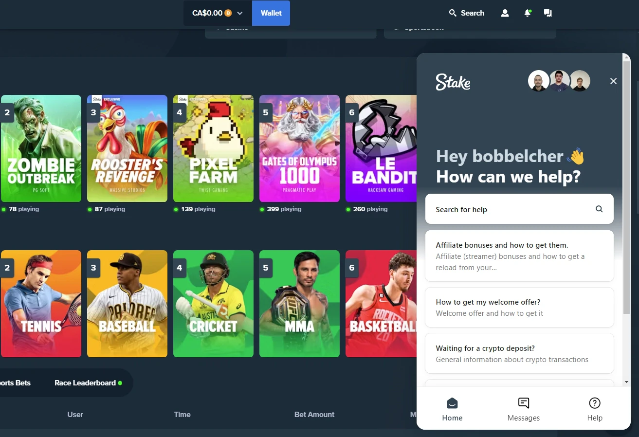Open the Cricket sport card
639x437 pixels.
[213, 304]
